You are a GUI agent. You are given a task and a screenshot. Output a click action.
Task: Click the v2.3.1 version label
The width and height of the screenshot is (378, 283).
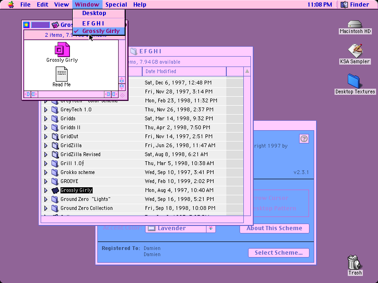[x=301, y=172]
